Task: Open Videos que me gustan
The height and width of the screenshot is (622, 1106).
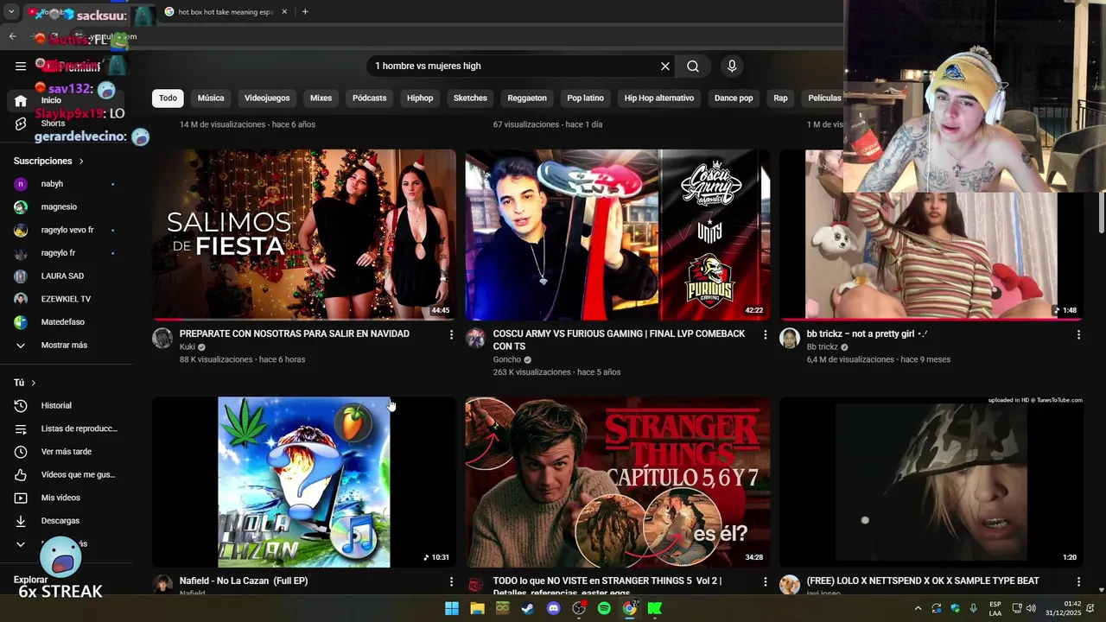Action: tap(66, 474)
